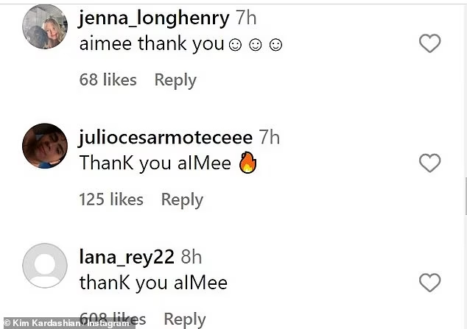Click the fire emoji in juliocesarmoteceee's comment
Viewport: 467px width, 329px height.
click(247, 163)
